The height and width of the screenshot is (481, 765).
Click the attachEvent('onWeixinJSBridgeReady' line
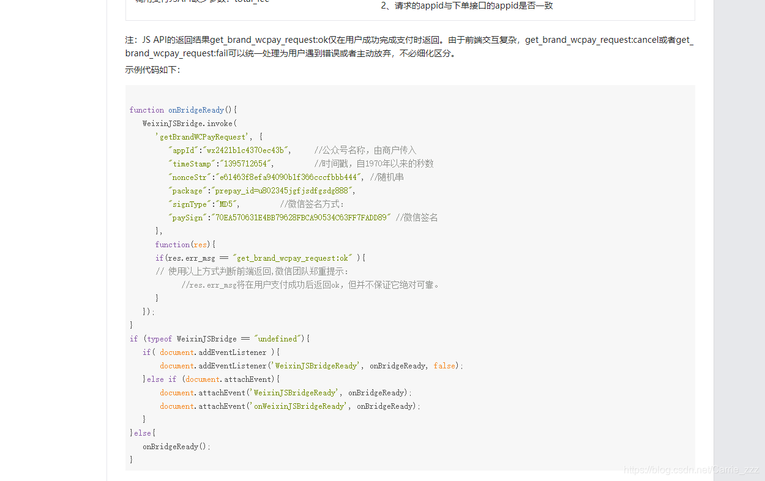pos(290,406)
